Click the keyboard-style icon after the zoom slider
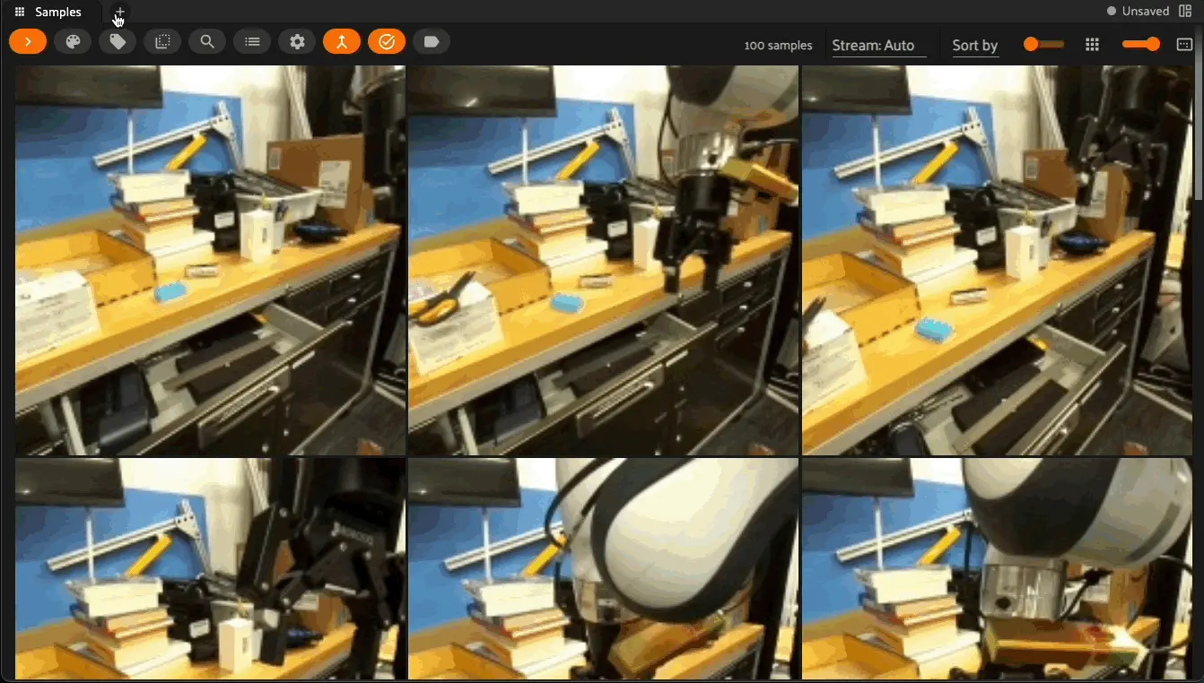Viewport: 1204px width, 683px height. click(x=1184, y=45)
